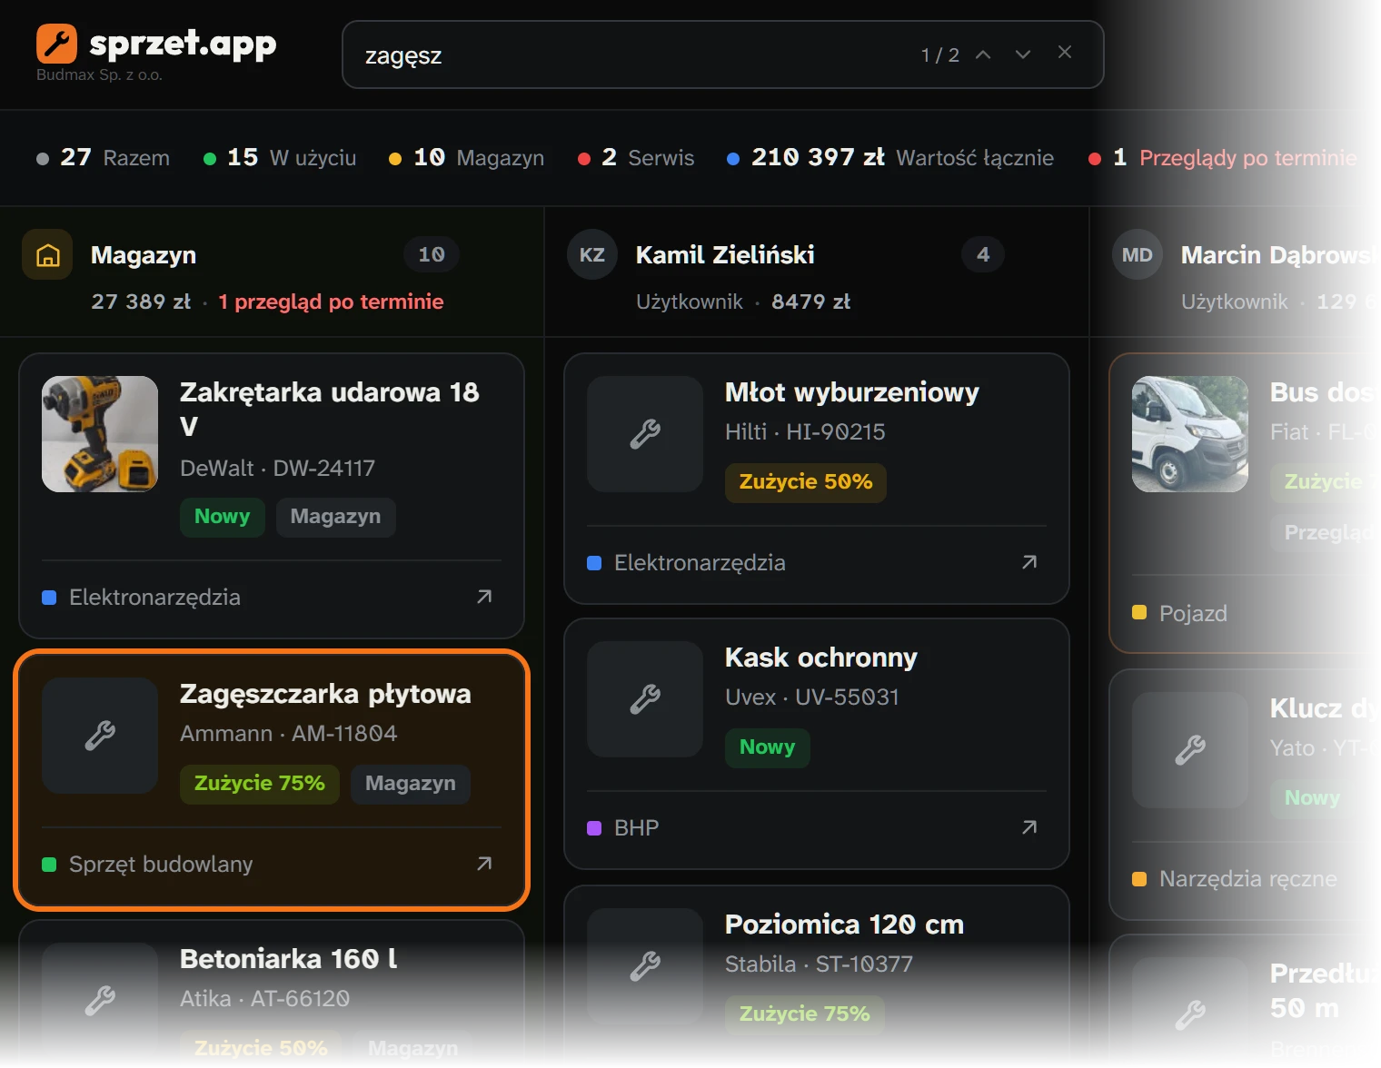Open the Bus delivery van photo thumbnail
Viewport: 1381px width, 1068px height.
click(x=1190, y=434)
